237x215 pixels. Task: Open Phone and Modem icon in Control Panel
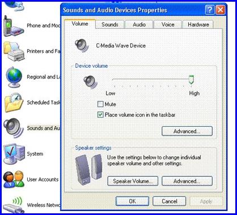[14, 26]
